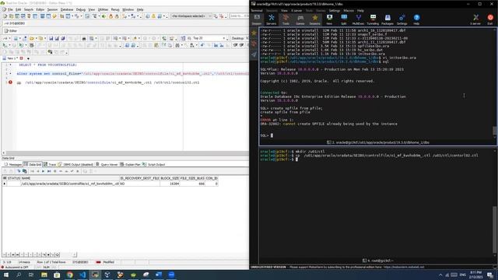Click the Jump to search field in Toad
This screenshot has height=280, width=498.
[x=239, y=16]
